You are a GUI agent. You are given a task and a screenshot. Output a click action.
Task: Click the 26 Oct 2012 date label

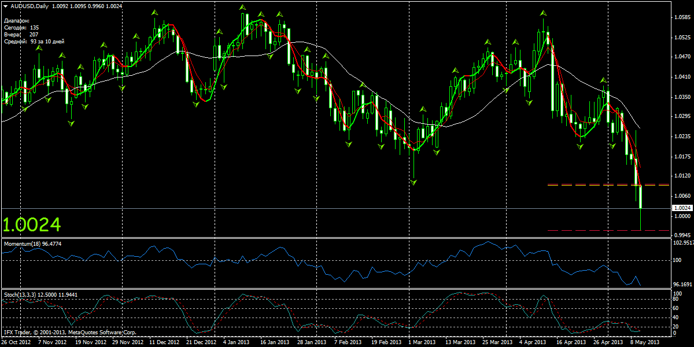pyautogui.click(x=16, y=342)
